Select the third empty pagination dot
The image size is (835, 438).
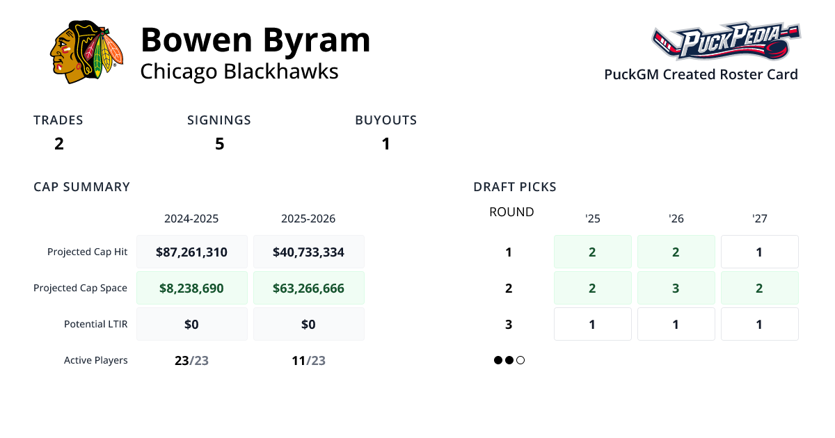[x=520, y=360]
